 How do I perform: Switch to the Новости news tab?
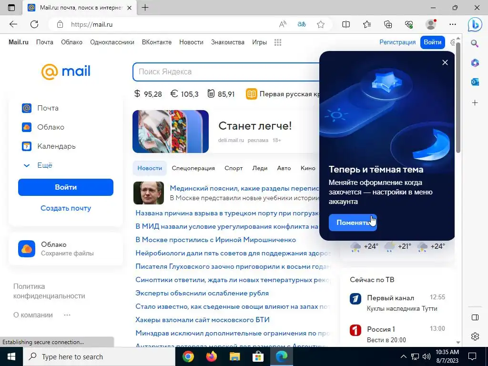coord(150,168)
